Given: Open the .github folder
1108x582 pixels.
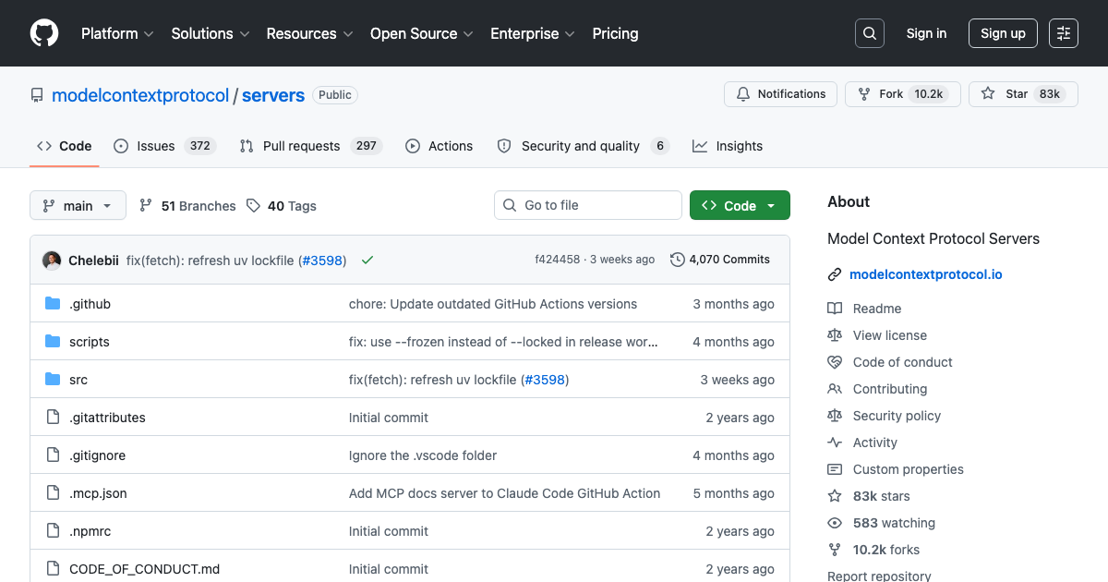Looking at the screenshot, I should tap(90, 303).
